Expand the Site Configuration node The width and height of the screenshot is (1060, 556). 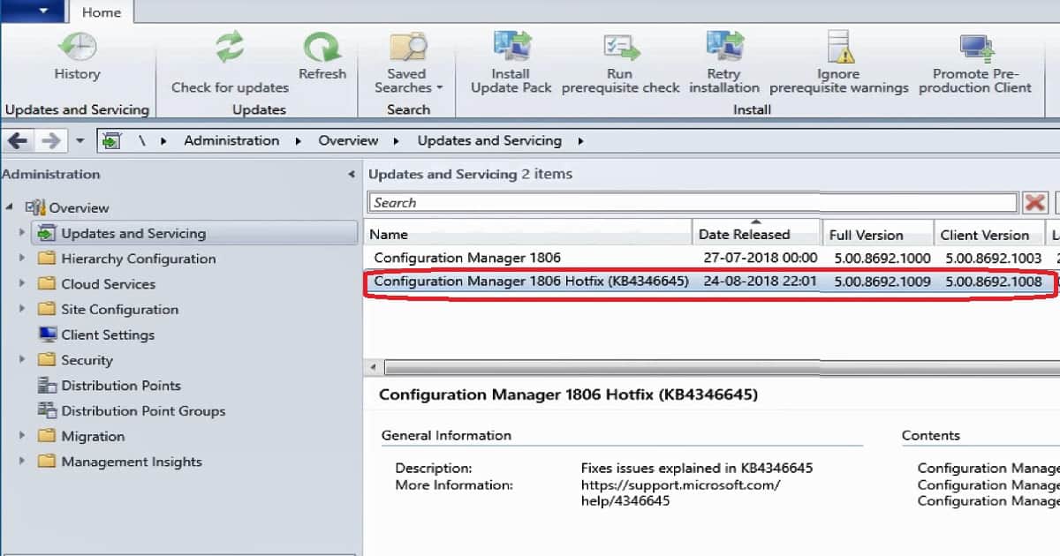tap(22, 310)
